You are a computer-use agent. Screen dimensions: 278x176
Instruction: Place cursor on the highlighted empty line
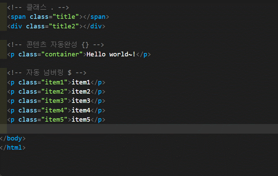[139, 129]
